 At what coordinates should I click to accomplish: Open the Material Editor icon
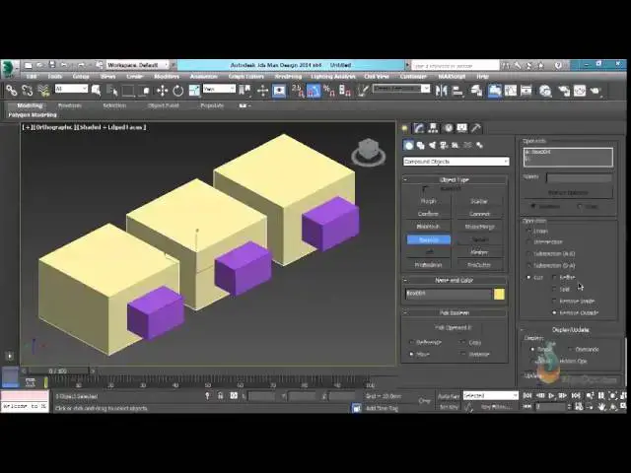(x=545, y=91)
